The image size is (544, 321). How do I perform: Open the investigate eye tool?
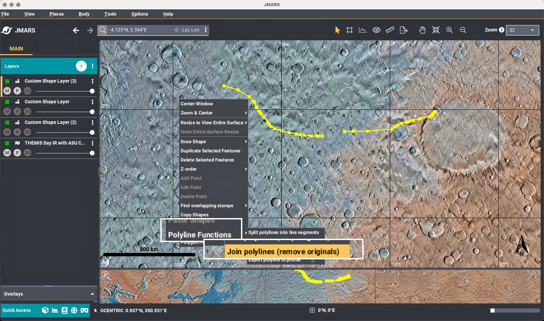(376, 30)
